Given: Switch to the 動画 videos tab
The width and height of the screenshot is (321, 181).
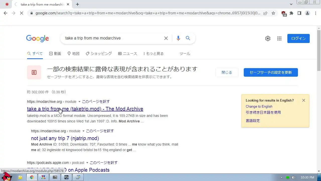Looking at the screenshot, I should pos(55,54).
